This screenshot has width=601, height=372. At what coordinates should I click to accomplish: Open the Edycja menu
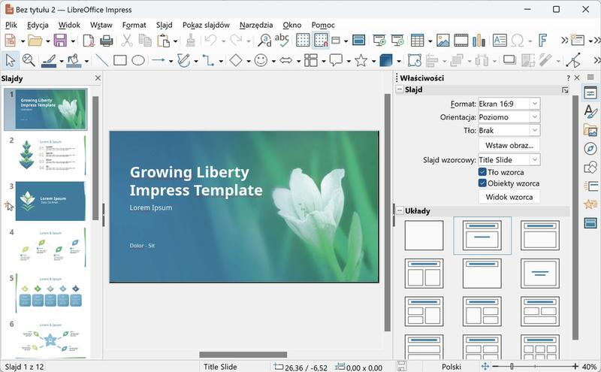(x=38, y=25)
